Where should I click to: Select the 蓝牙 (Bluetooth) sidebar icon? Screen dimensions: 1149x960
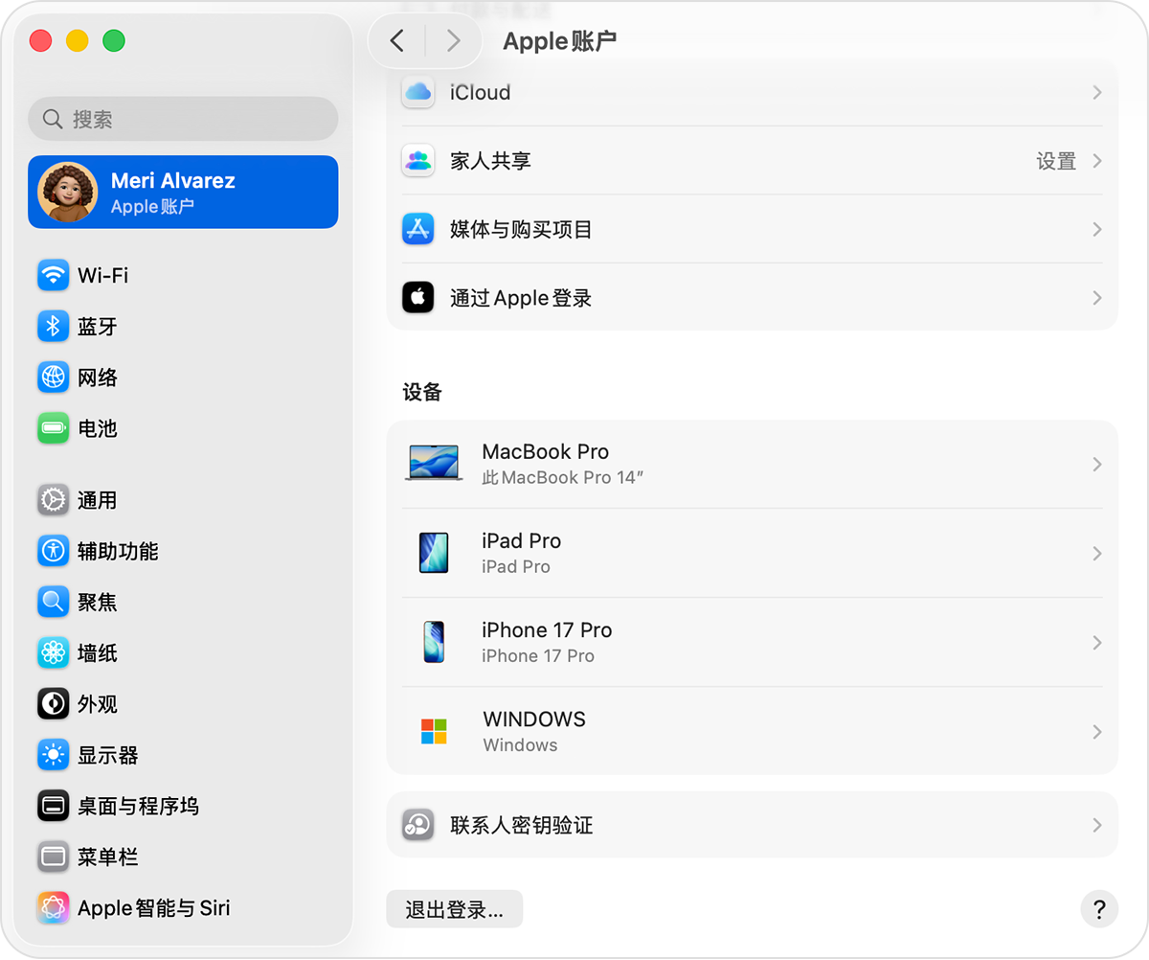pyautogui.click(x=53, y=326)
